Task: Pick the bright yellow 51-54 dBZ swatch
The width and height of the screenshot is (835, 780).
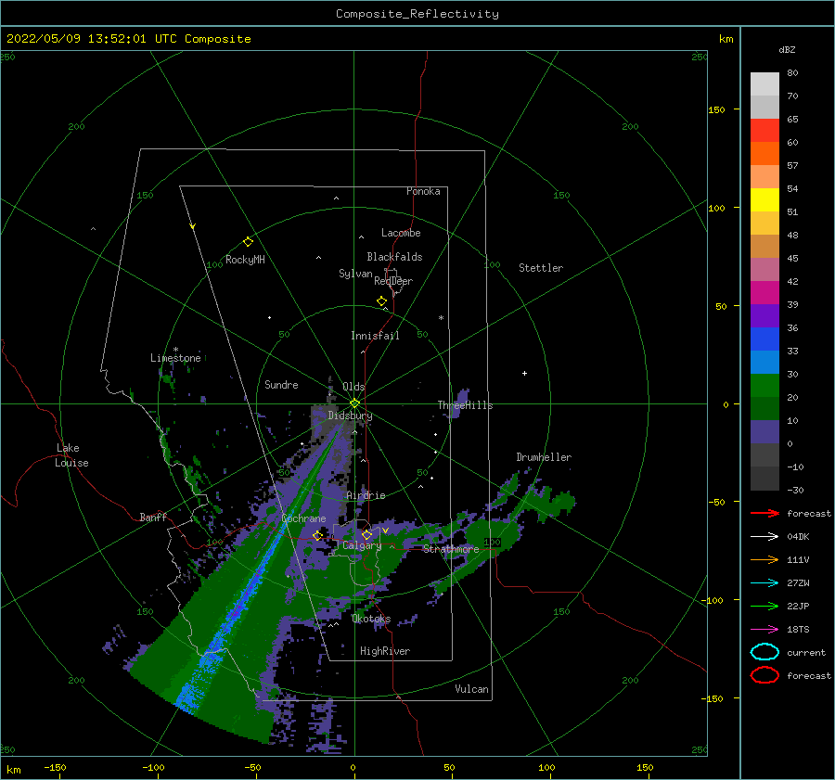Action: (764, 199)
